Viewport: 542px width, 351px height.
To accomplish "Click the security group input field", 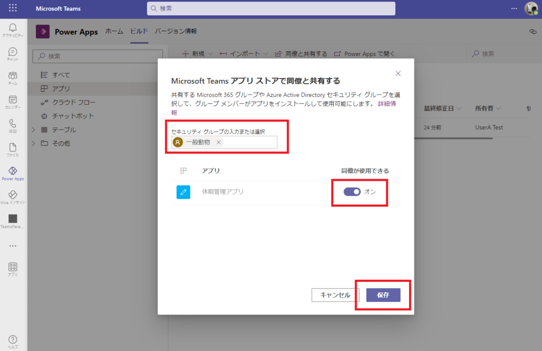I will pyautogui.click(x=224, y=142).
